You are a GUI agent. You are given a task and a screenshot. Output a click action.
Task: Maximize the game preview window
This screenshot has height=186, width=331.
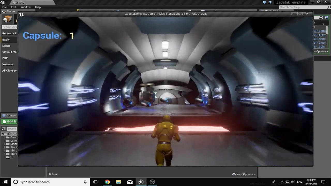tap(300, 13)
